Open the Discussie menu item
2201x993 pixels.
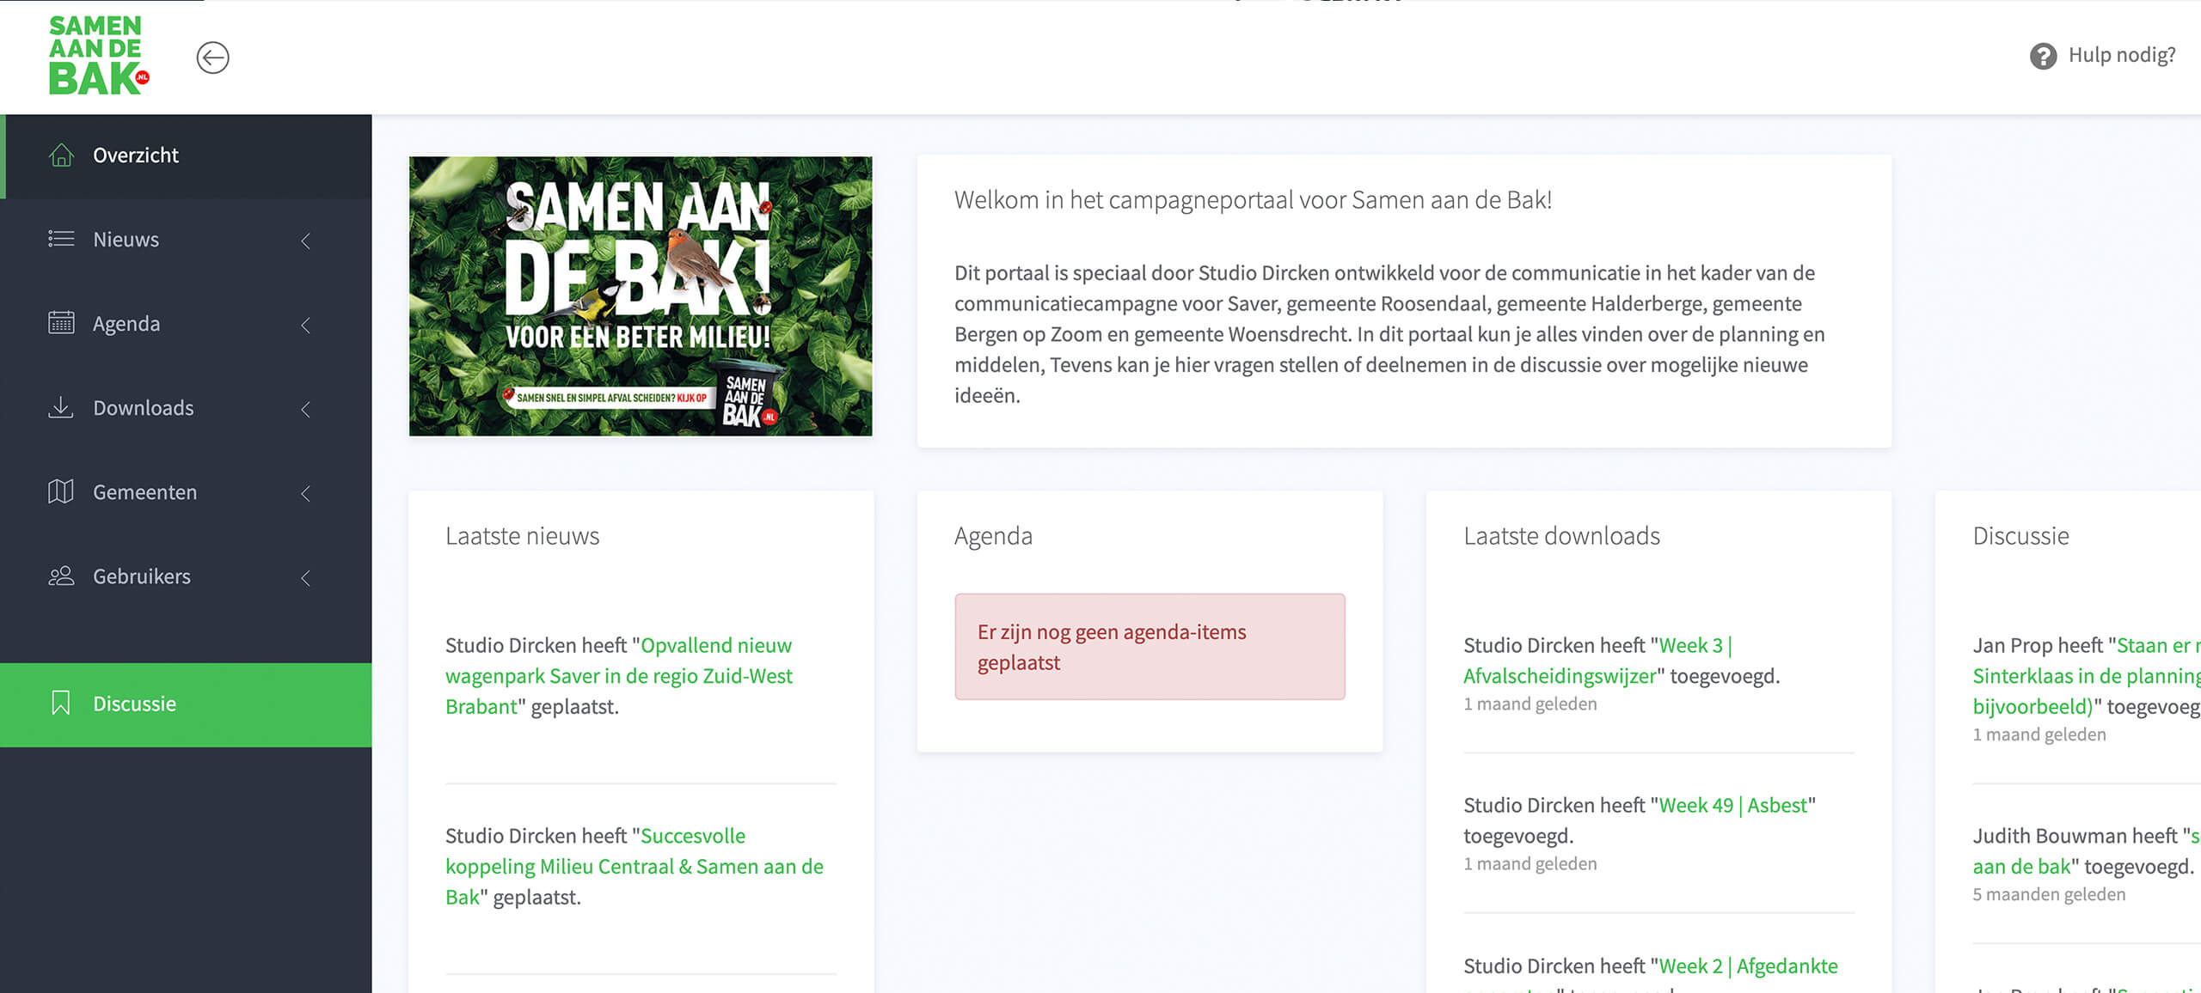coord(135,704)
